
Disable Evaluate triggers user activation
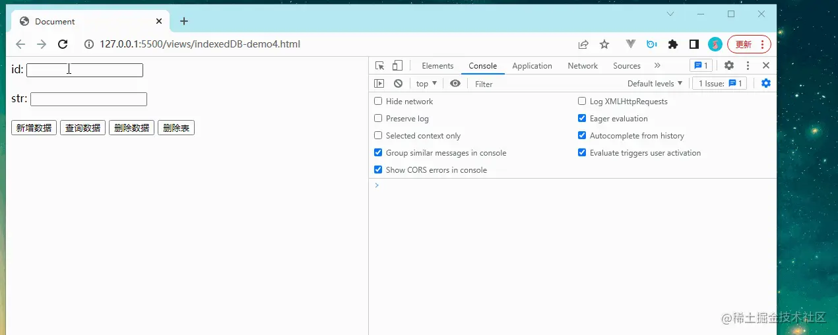tap(582, 153)
